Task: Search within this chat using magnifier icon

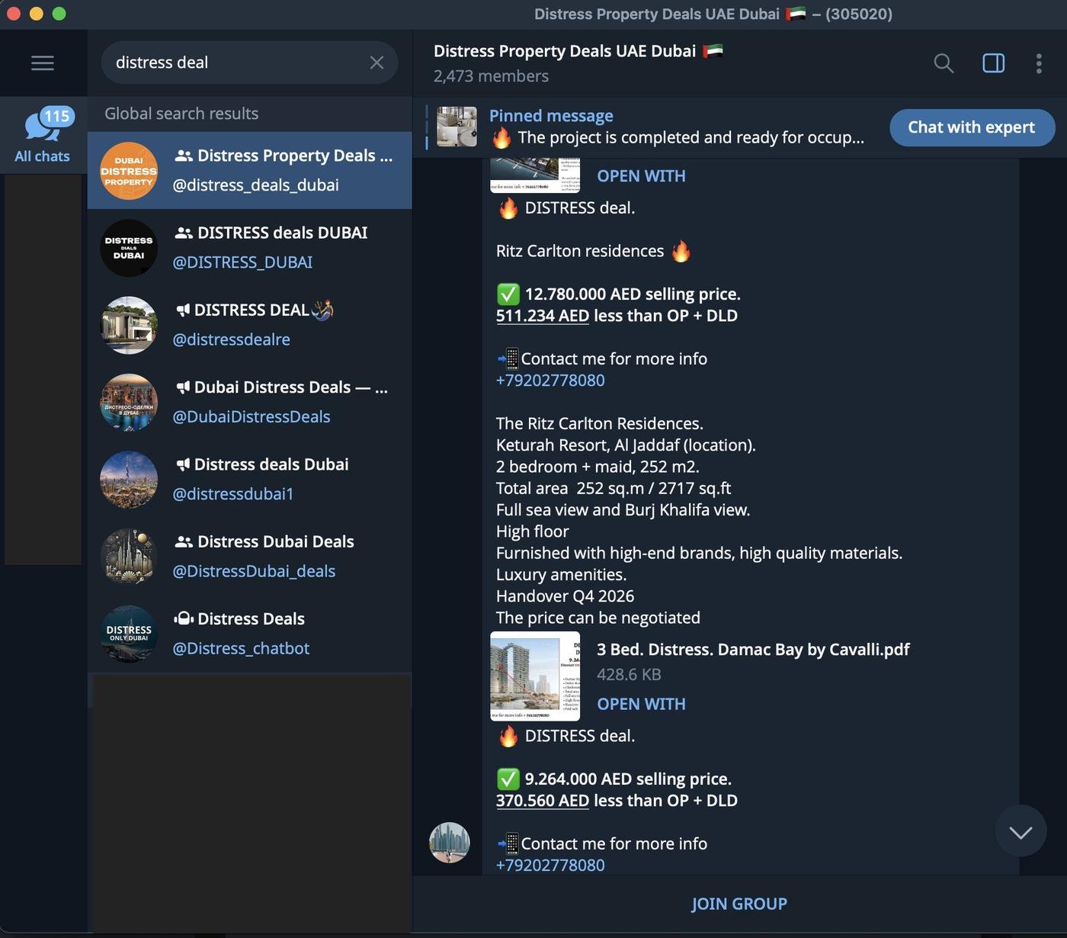Action: [944, 63]
